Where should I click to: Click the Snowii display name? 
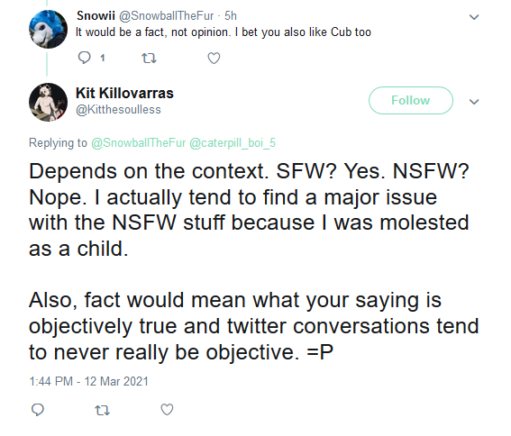tap(96, 15)
